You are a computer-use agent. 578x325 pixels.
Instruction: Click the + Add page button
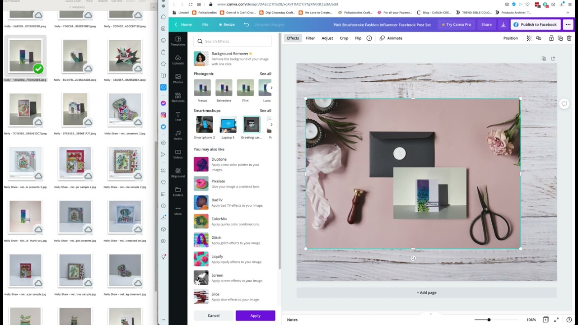coord(426,292)
